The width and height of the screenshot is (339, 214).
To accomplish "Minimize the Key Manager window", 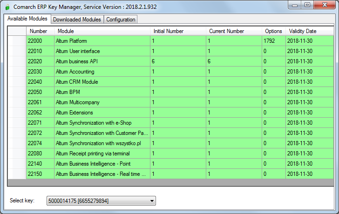I will (x=295, y=5).
